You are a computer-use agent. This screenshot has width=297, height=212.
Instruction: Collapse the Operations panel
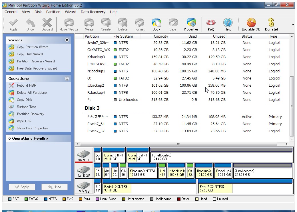67,79
